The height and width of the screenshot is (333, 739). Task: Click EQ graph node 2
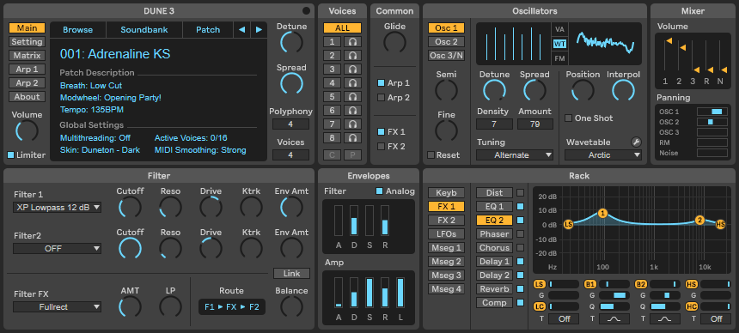click(x=699, y=220)
